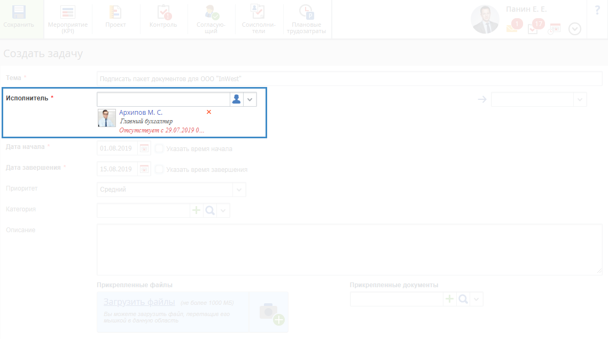608x339 pixels.
Task: Click the green plus next to Категория field
Action: 197,210
